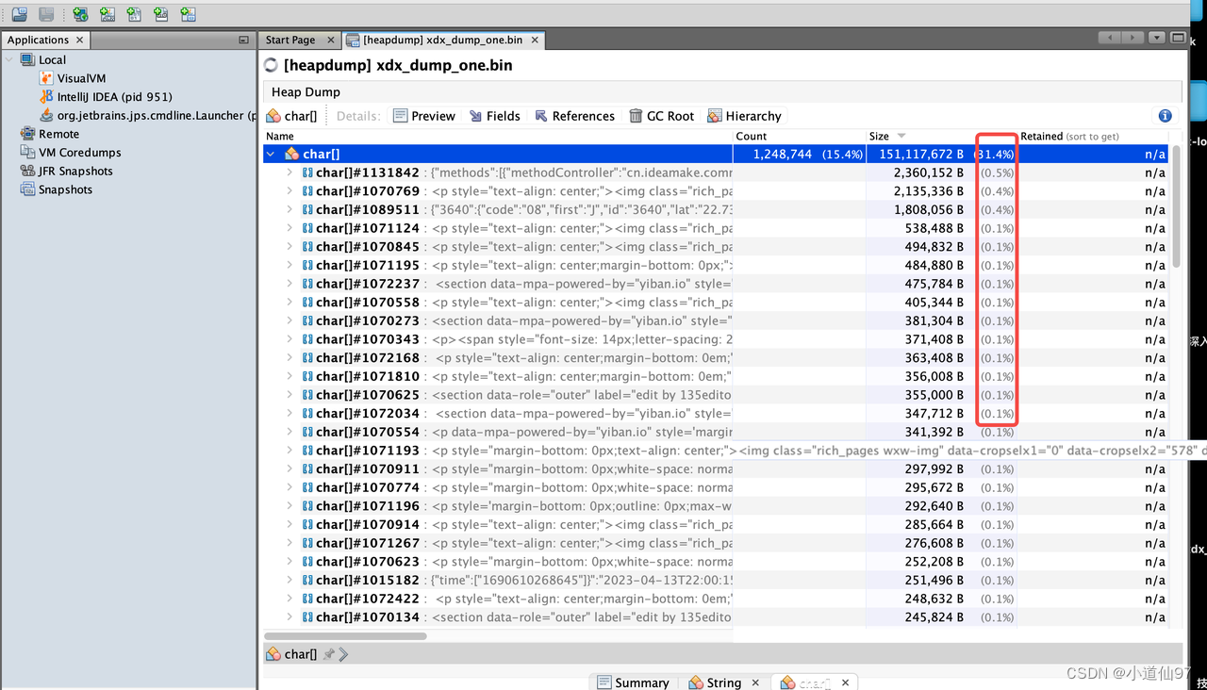Click the char[]#1070134 row name
Screen dimensions: 1207x690
(x=367, y=617)
